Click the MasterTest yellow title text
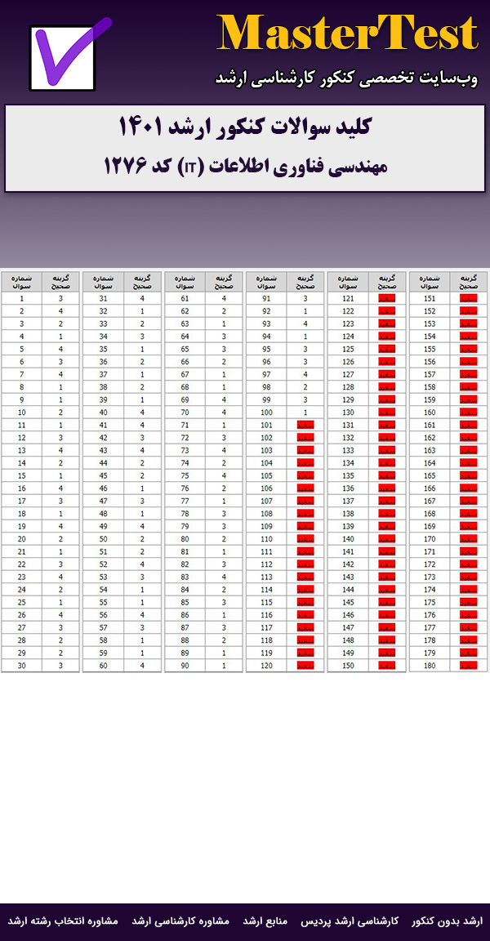 [348, 34]
